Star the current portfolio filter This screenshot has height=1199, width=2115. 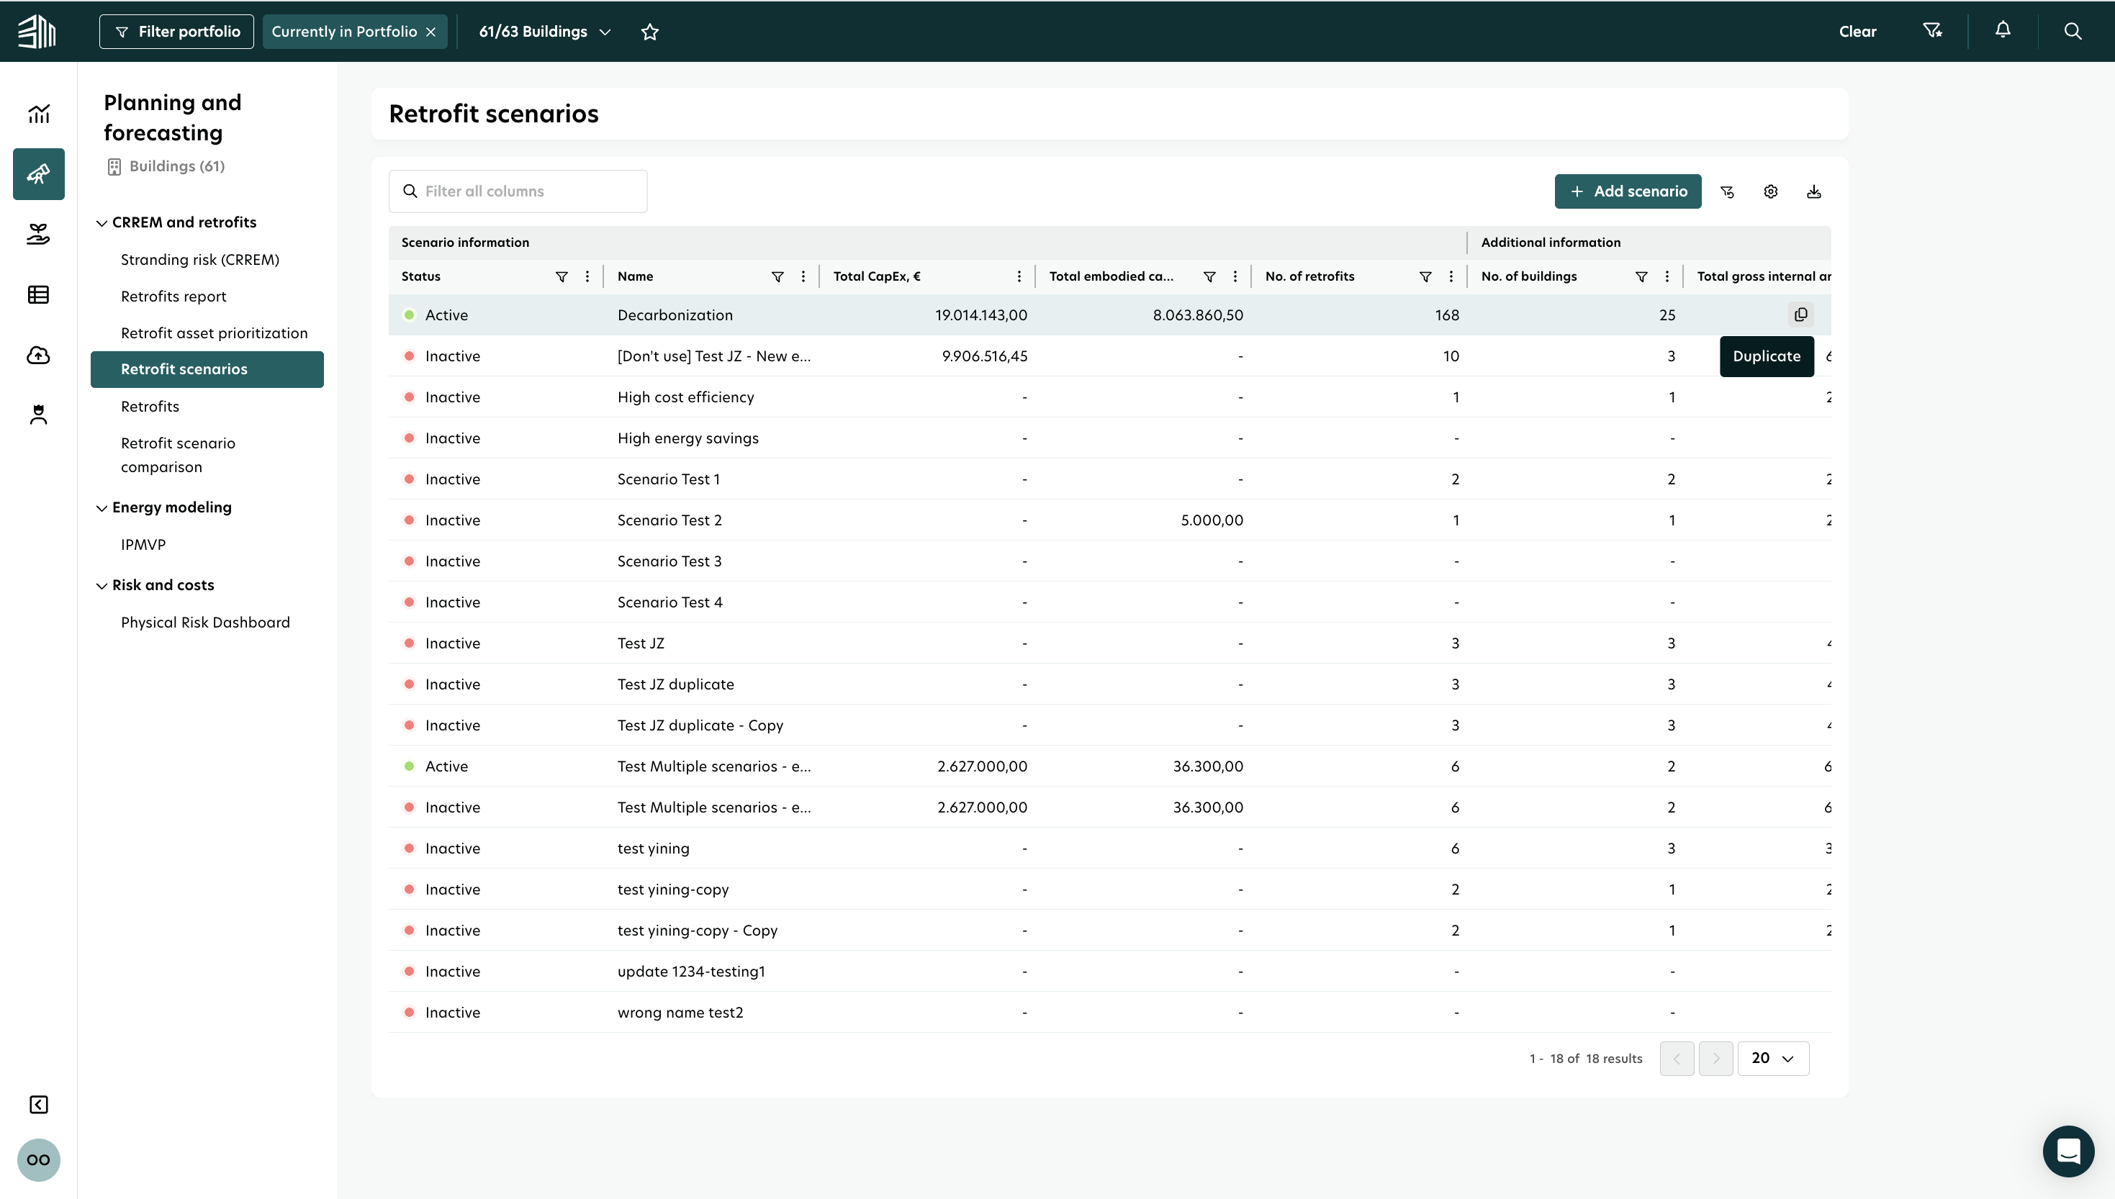[650, 31]
